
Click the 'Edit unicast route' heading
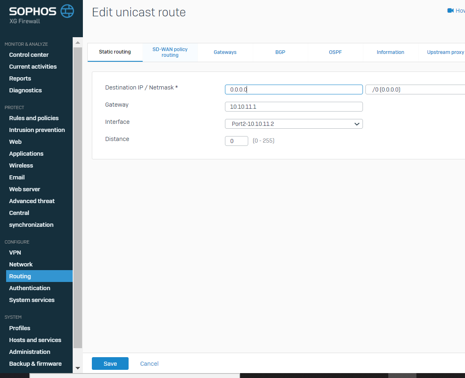(x=139, y=13)
